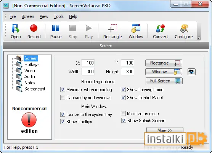Toggle Show flashing frame checkbox
The width and height of the screenshot is (212, 153).
click(x=123, y=90)
